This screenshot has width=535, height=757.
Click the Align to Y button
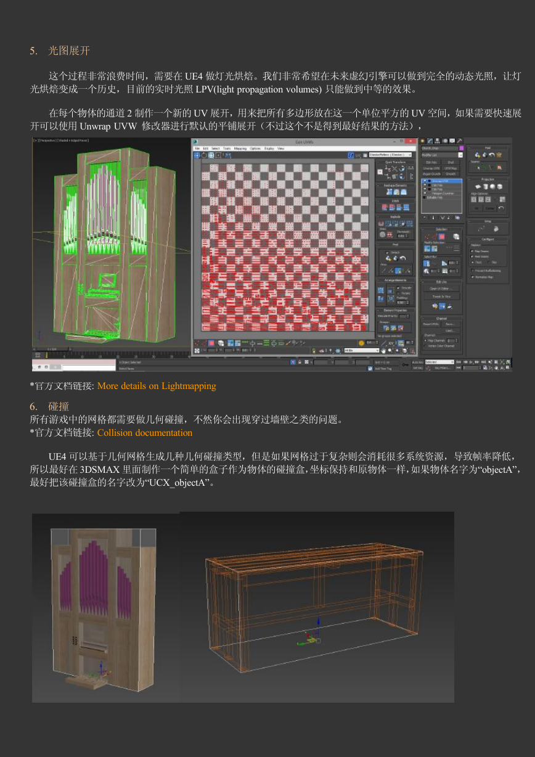point(481,199)
